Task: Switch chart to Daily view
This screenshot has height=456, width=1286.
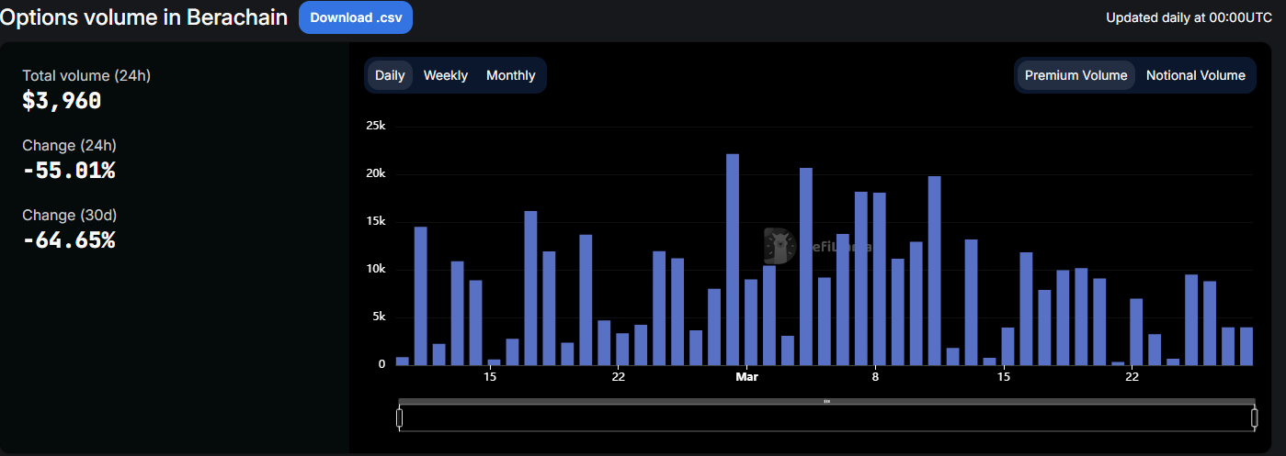Action: click(390, 75)
